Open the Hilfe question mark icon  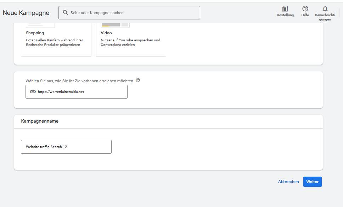pyautogui.click(x=305, y=8)
